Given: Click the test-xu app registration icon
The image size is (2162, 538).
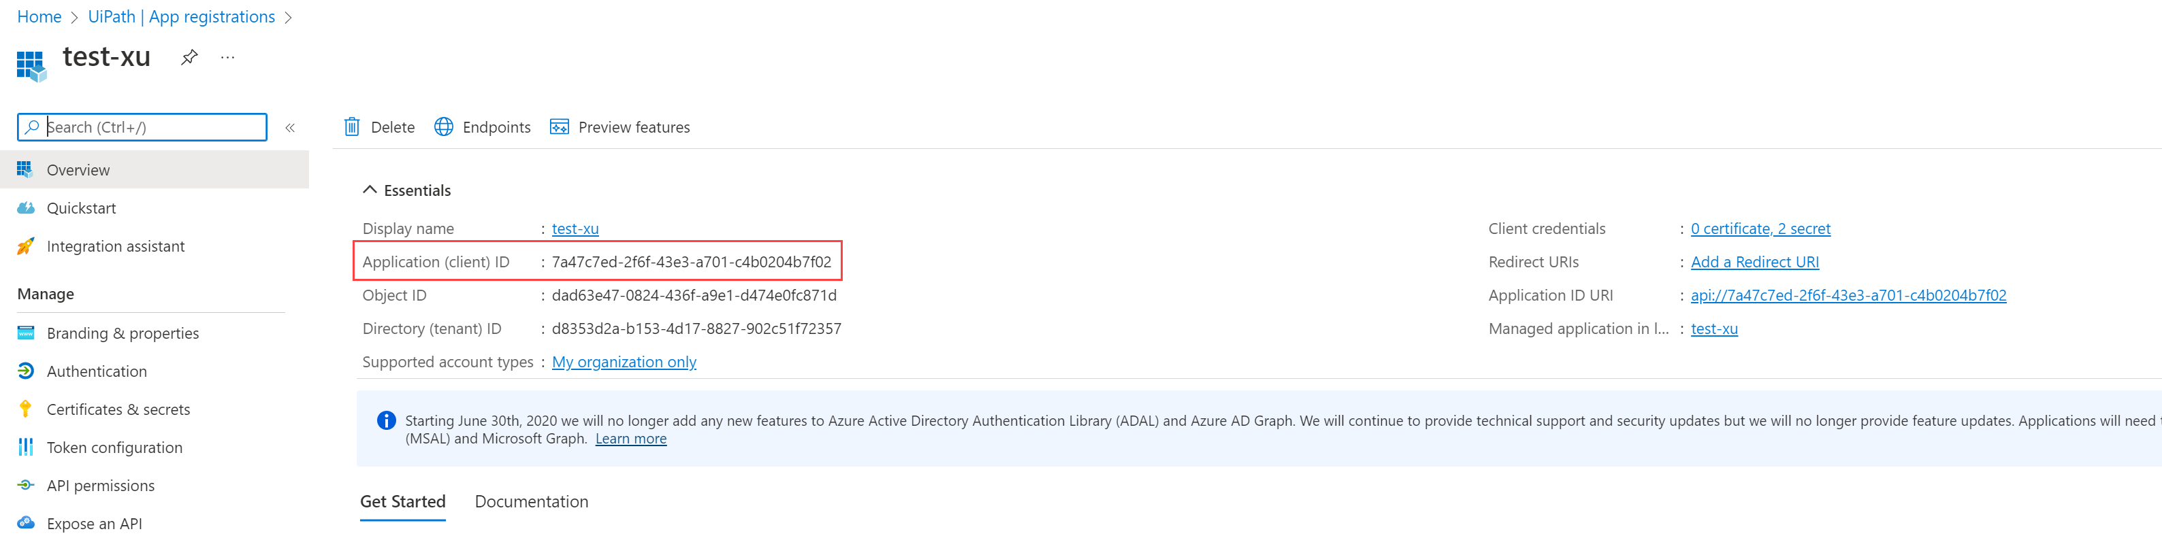Looking at the screenshot, I should pyautogui.click(x=32, y=66).
